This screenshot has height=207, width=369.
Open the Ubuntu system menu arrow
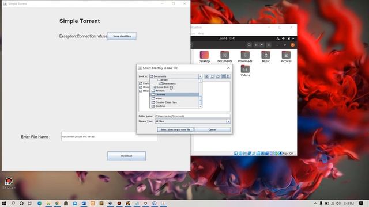(x=293, y=39)
